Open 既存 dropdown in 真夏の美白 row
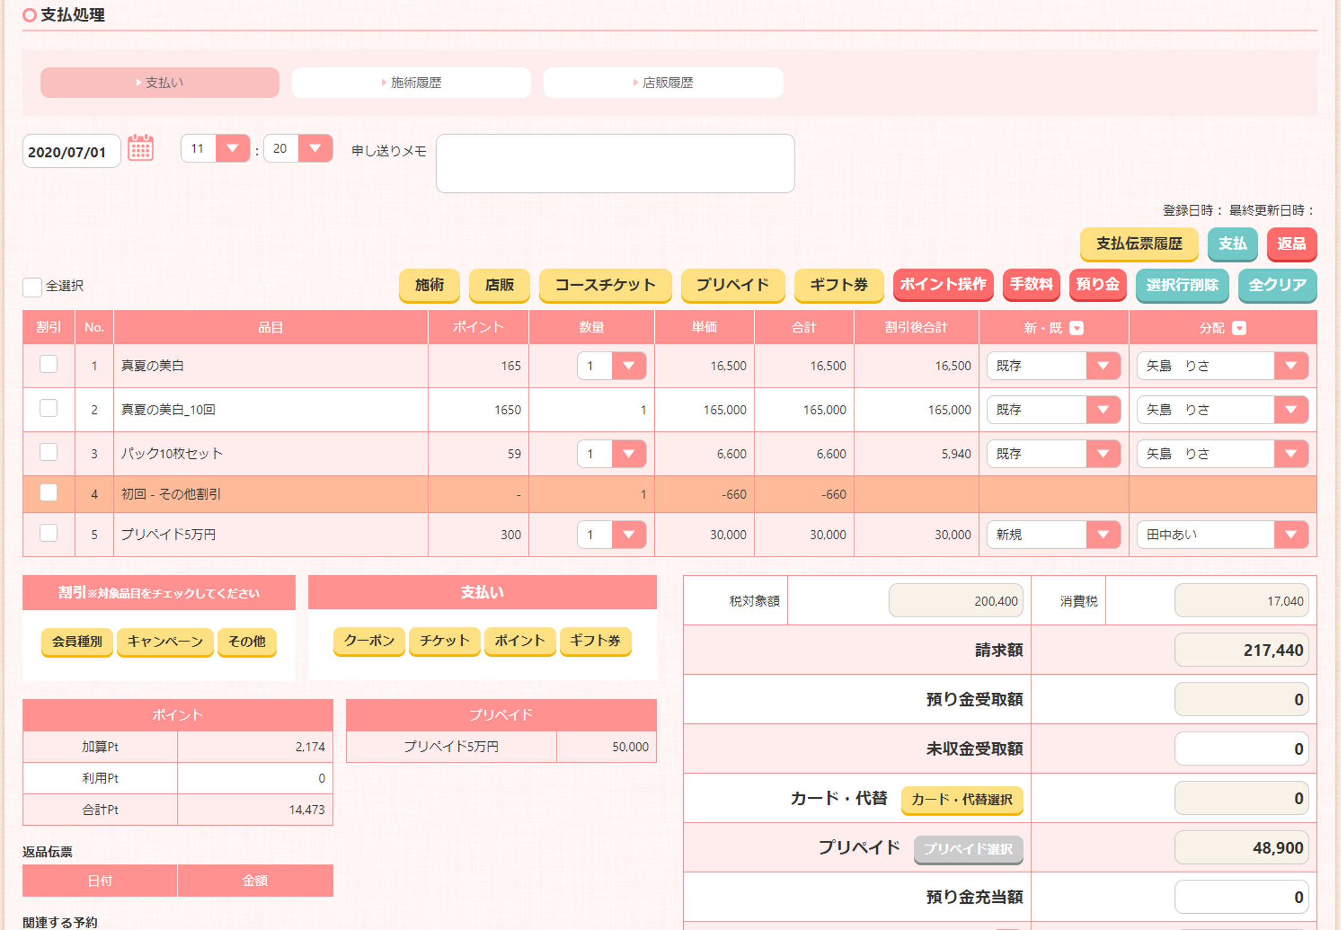The height and width of the screenshot is (930, 1341). point(1053,366)
